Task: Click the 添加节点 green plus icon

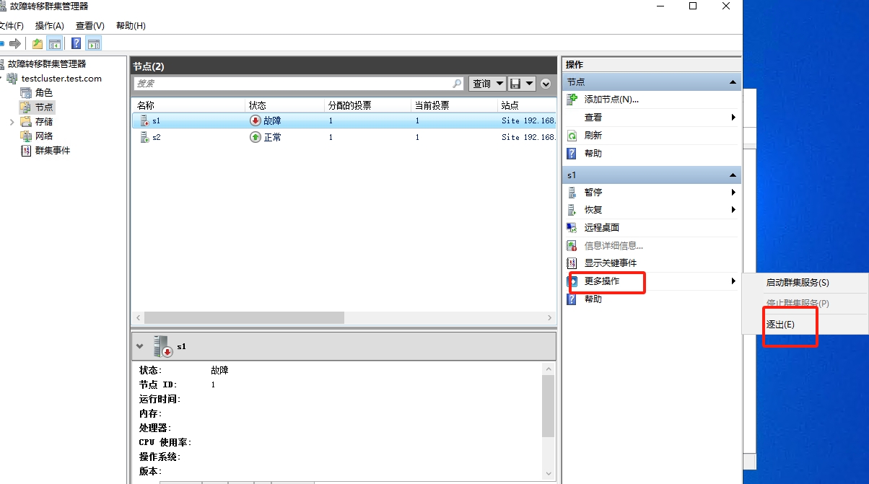Action: click(572, 100)
